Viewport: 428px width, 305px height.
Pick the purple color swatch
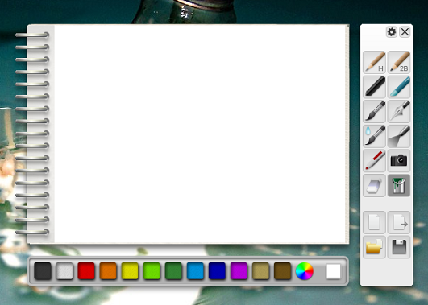[x=239, y=271]
